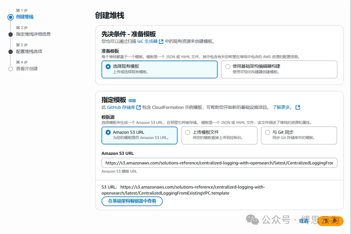Select the 使用基础架构编辑器构建 radio option
The height and width of the screenshot is (234, 351).
(227, 67)
